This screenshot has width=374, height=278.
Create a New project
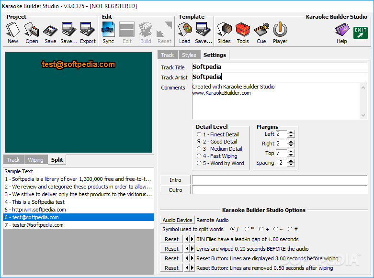pos(12,33)
